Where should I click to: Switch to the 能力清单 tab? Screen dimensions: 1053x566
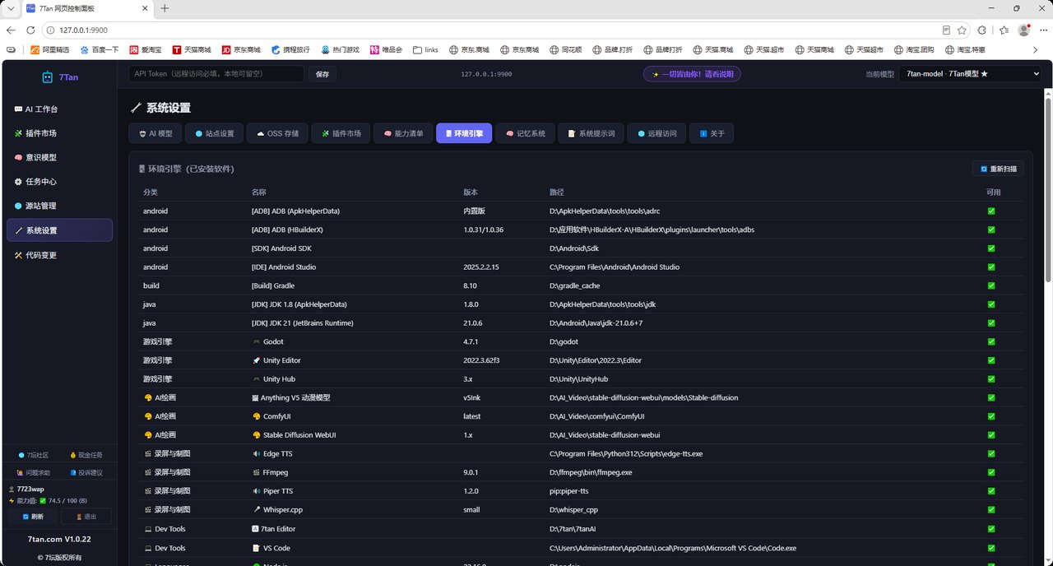tap(403, 133)
